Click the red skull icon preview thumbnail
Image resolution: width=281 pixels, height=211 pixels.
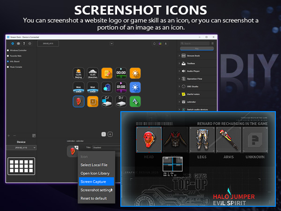(73, 151)
